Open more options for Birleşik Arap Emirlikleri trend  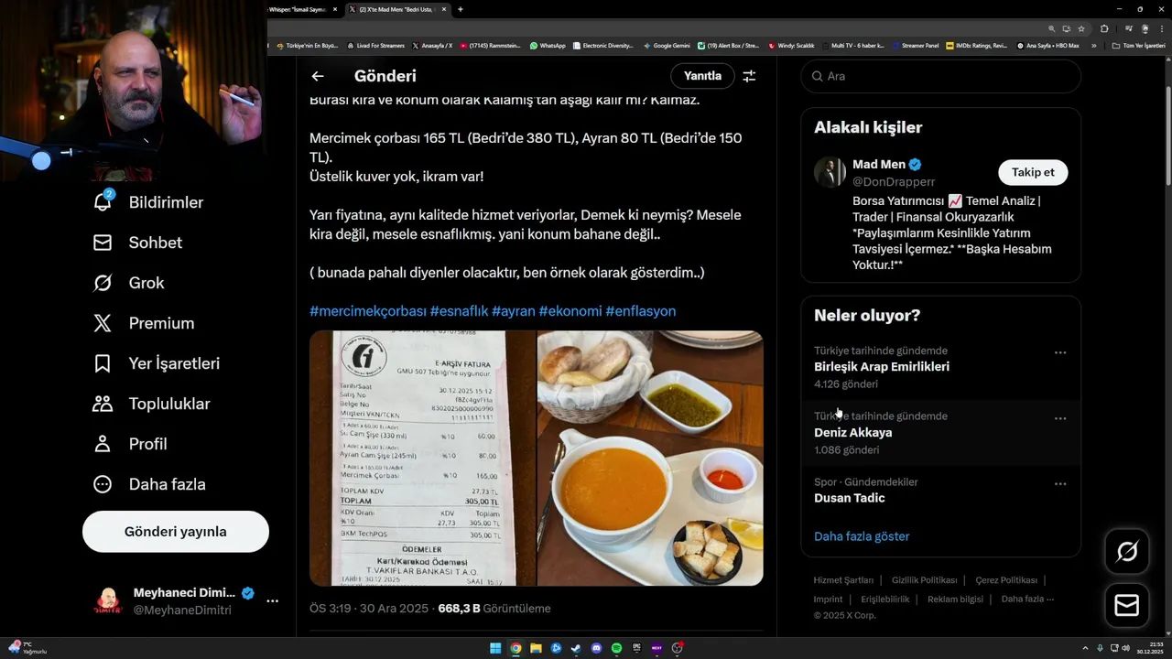(x=1060, y=352)
